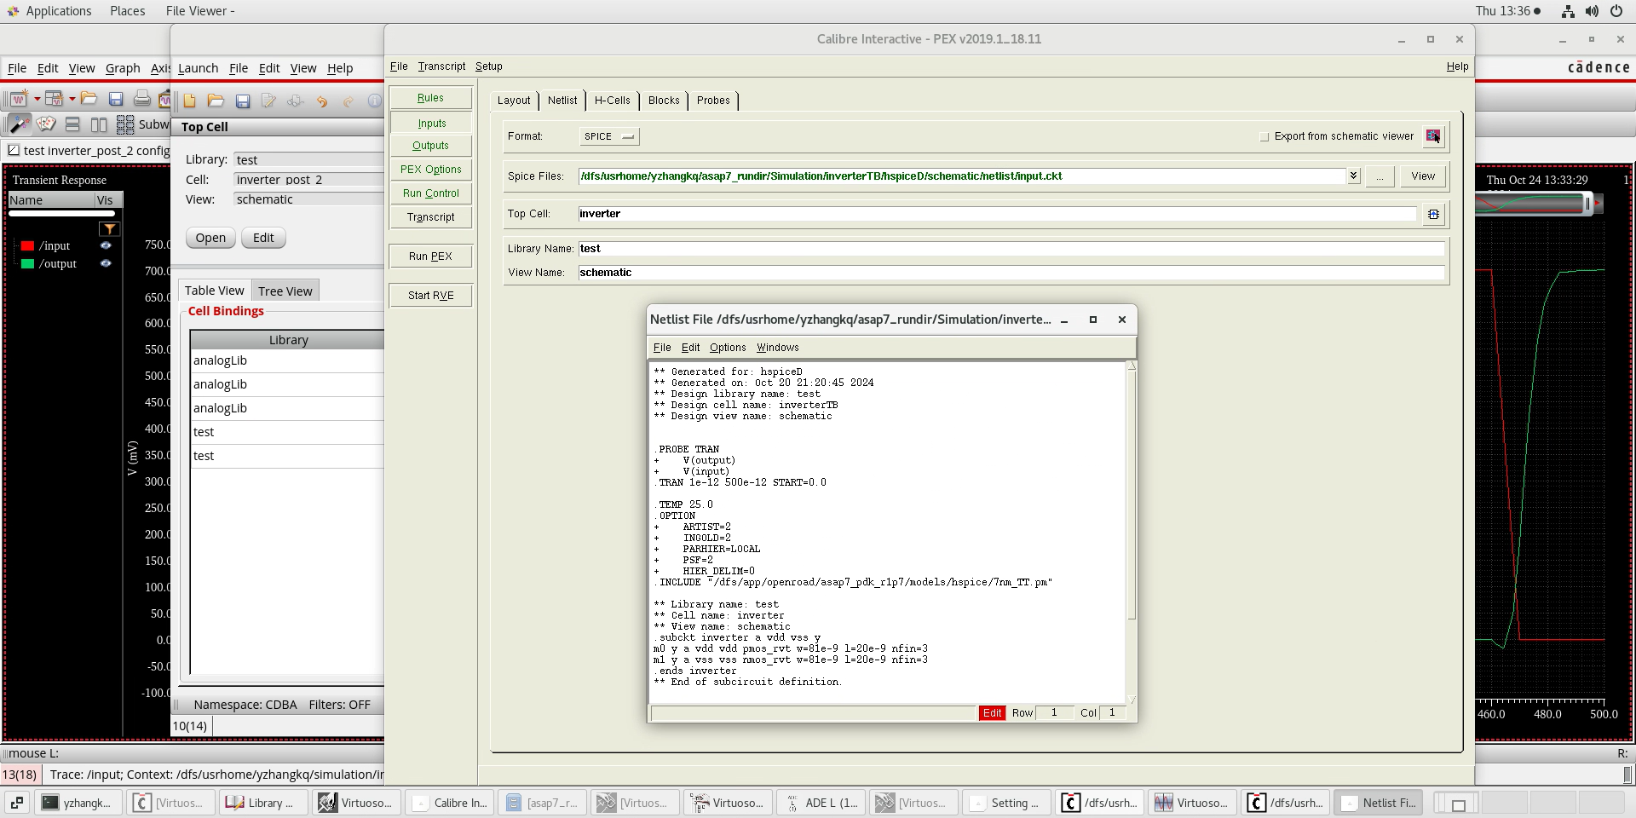
Task: Click the waveform overview zoom slider handle
Action: [1587, 203]
